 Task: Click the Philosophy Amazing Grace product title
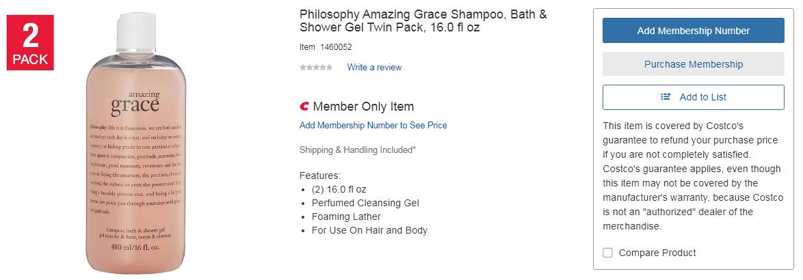point(423,20)
